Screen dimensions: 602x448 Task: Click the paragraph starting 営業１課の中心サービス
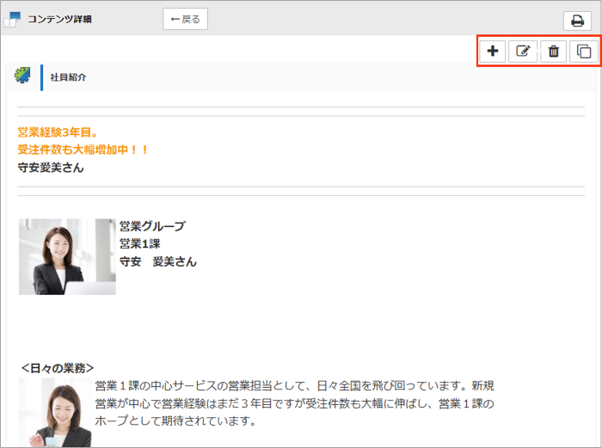click(294, 403)
